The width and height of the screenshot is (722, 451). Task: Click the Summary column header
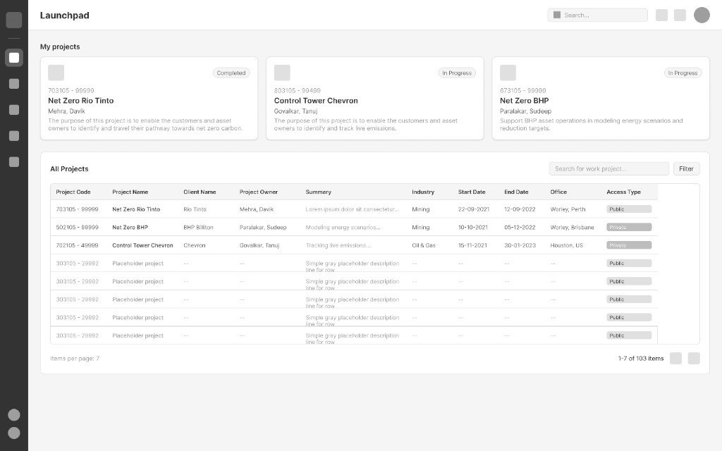click(318, 192)
